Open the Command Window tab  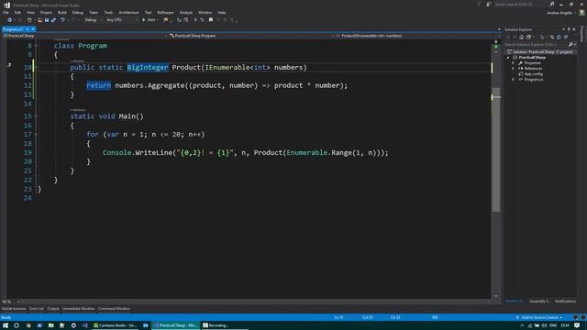114,309
